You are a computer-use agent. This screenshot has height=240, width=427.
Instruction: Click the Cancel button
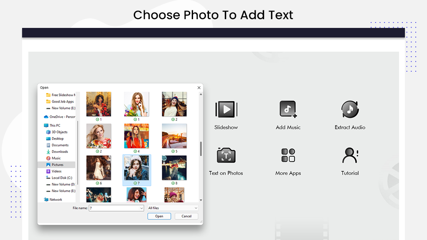tap(186, 216)
